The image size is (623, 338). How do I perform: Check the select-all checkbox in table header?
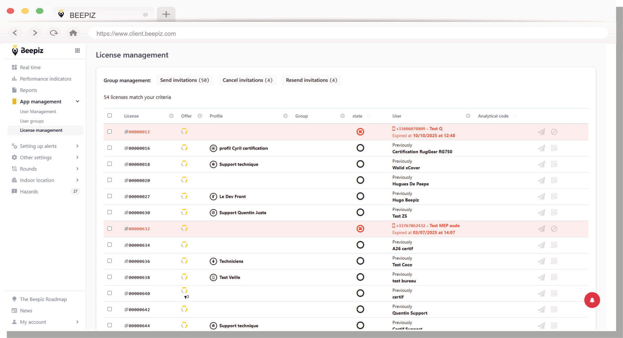(110, 115)
